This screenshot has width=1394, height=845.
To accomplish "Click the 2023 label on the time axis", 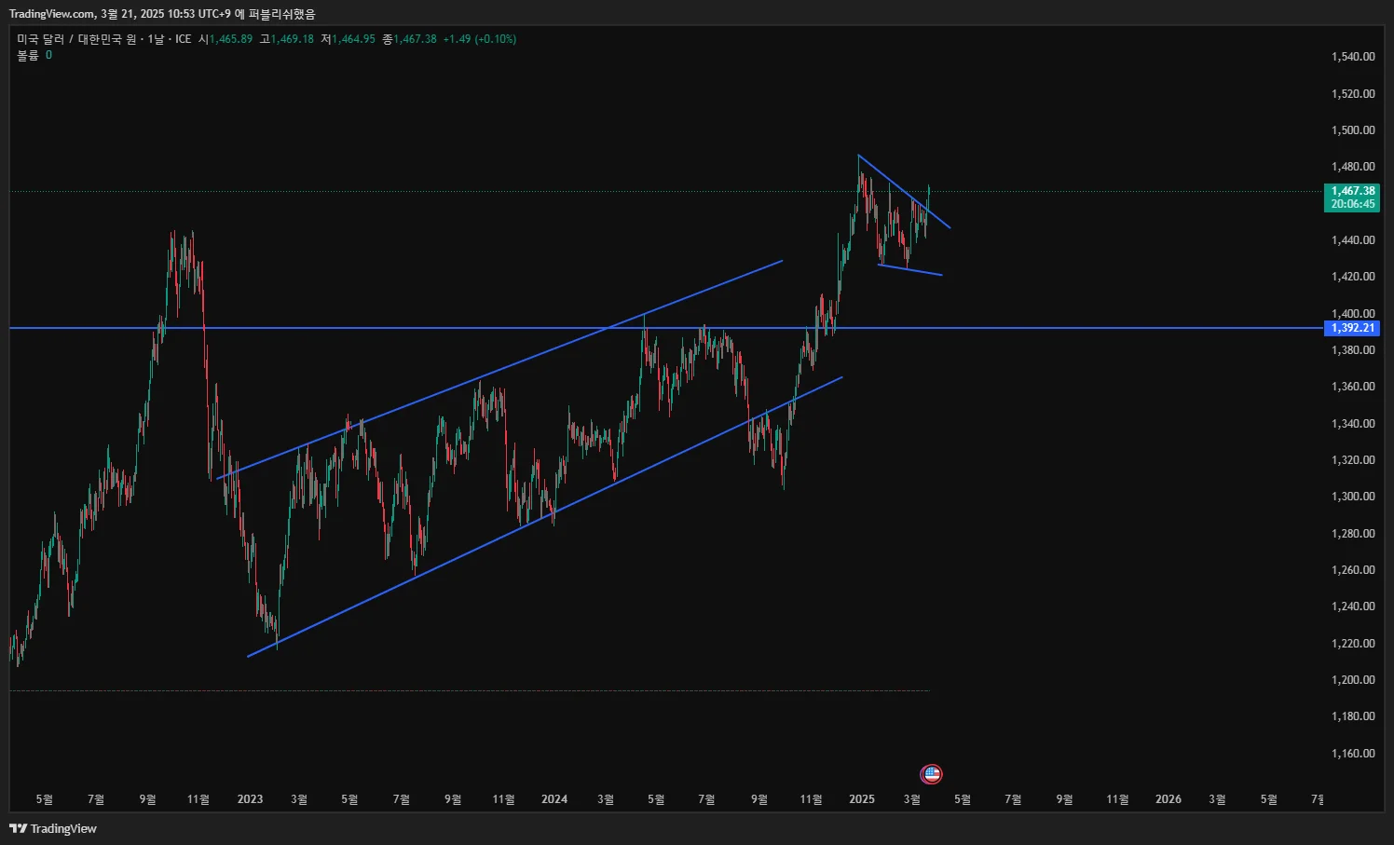I will coord(250,799).
